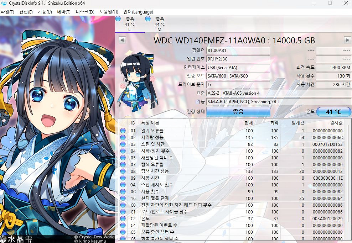Open the 기능(U) menu
This screenshot has width=352, height=243.
(x=45, y=12)
